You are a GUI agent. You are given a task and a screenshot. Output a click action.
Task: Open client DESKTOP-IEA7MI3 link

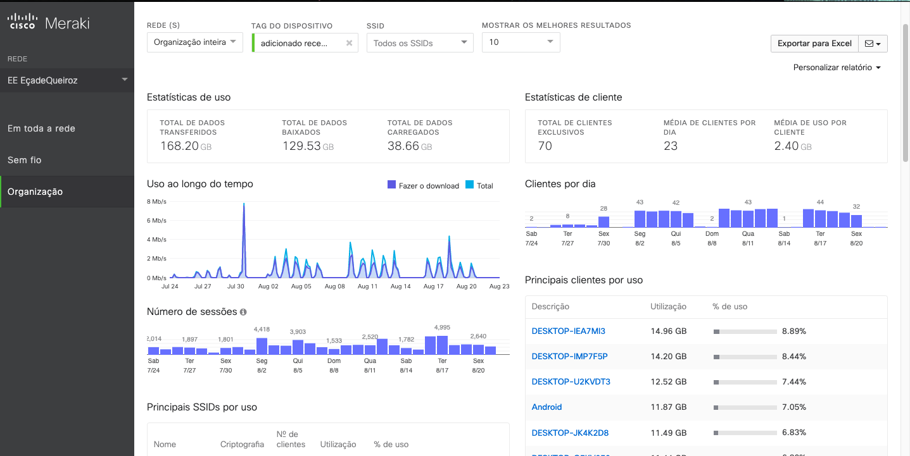(x=568, y=331)
